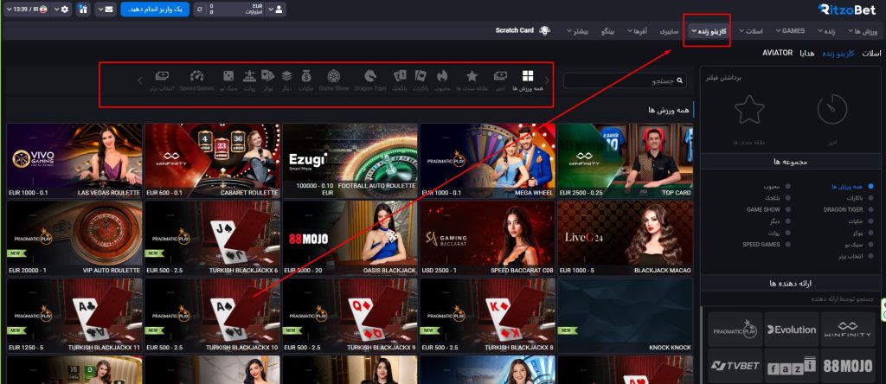This screenshot has width=886, height=384.
Task: Open the Speed Baccarat C08 thumbnail
Action: coord(487,238)
